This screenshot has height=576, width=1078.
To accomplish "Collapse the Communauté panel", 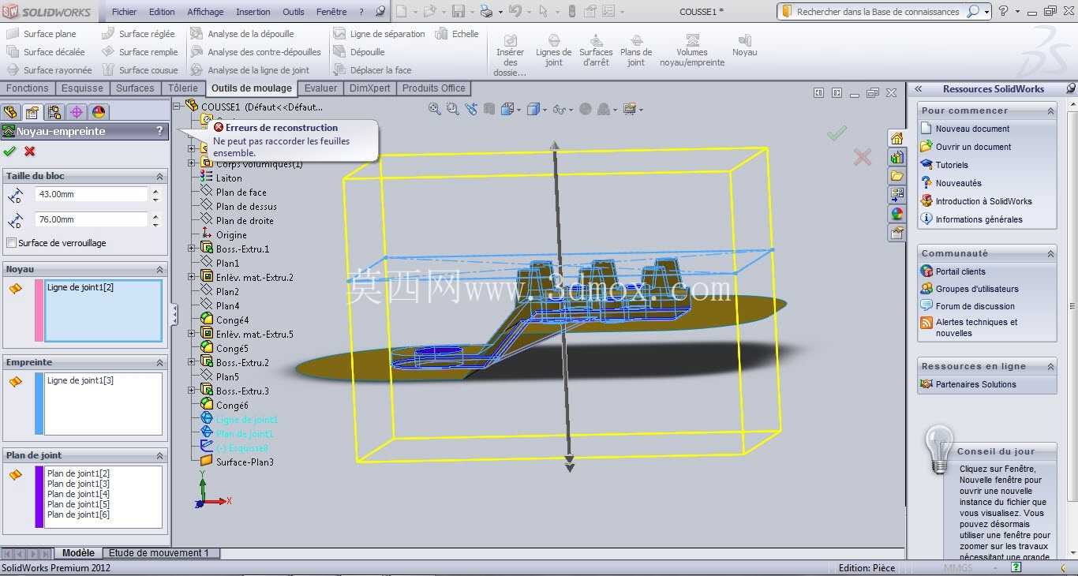I will 1050,254.
